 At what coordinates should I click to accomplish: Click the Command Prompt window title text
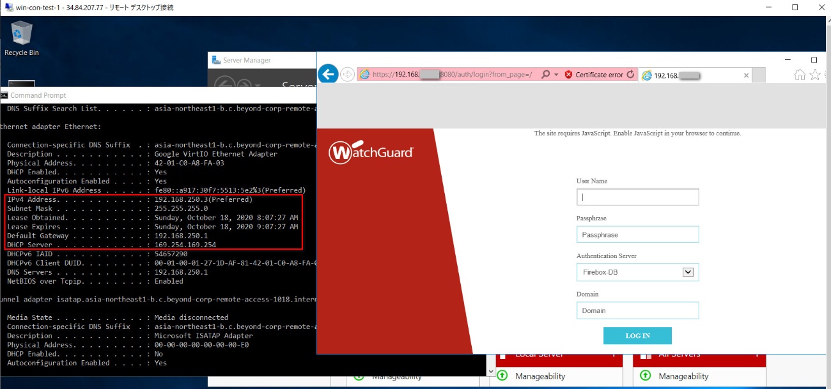(38, 95)
